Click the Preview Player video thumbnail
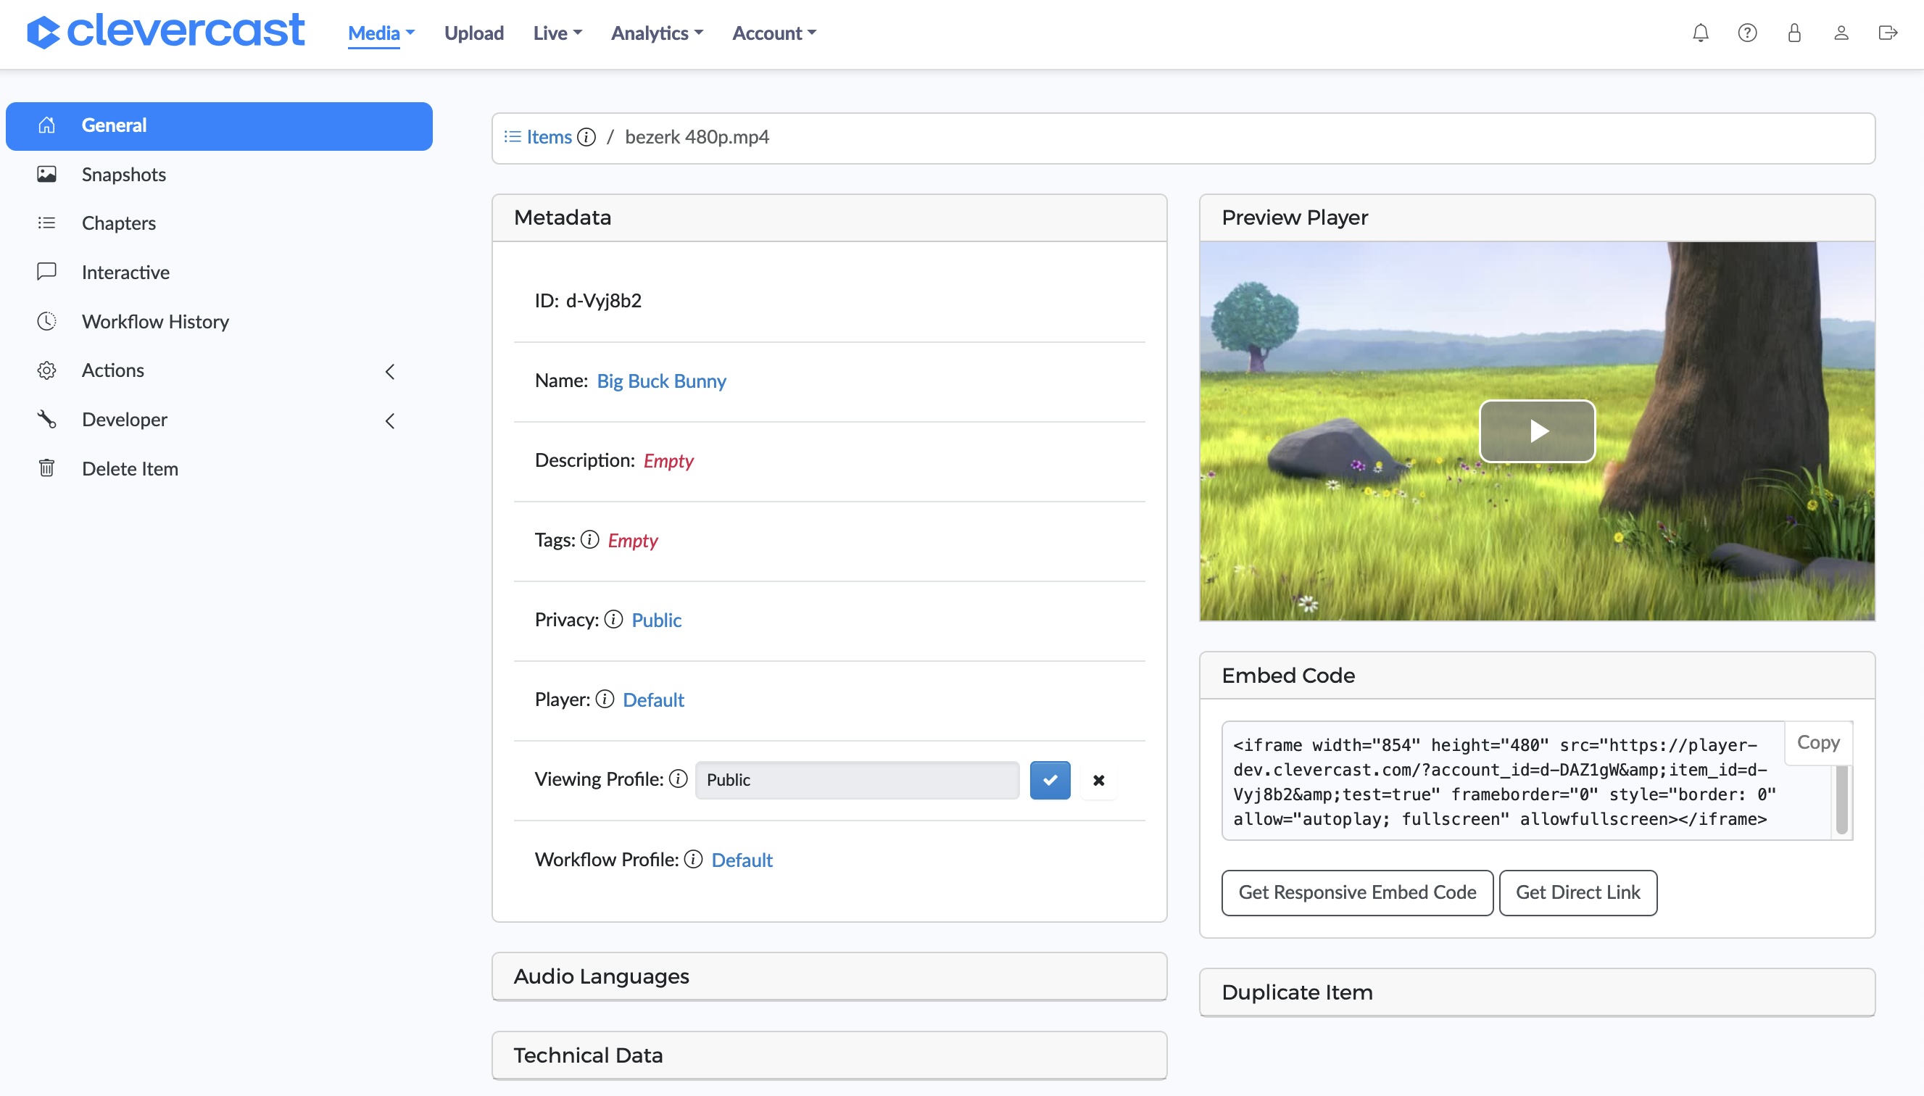This screenshot has width=1924, height=1096. click(1537, 431)
